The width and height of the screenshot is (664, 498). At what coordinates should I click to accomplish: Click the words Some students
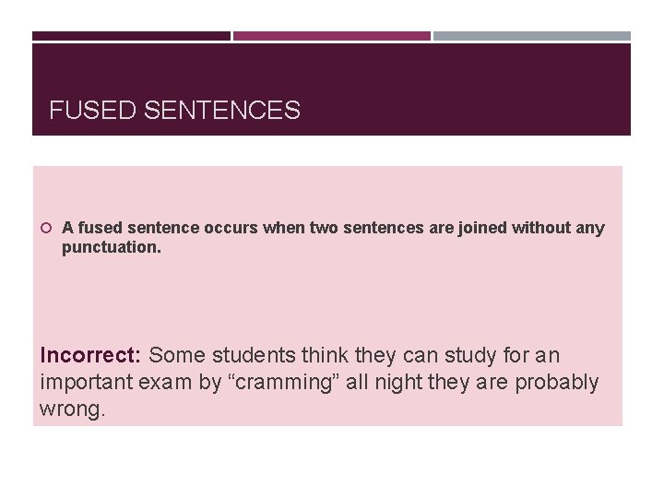click(x=222, y=355)
